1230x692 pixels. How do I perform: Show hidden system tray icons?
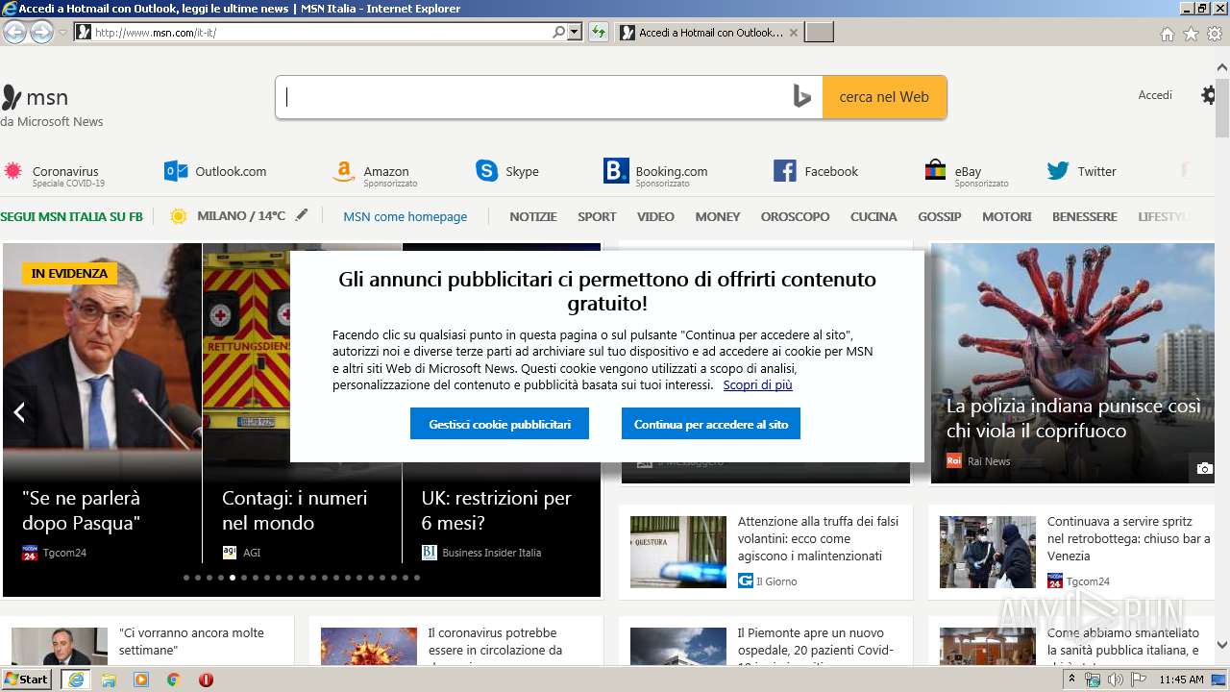(x=1072, y=680)
